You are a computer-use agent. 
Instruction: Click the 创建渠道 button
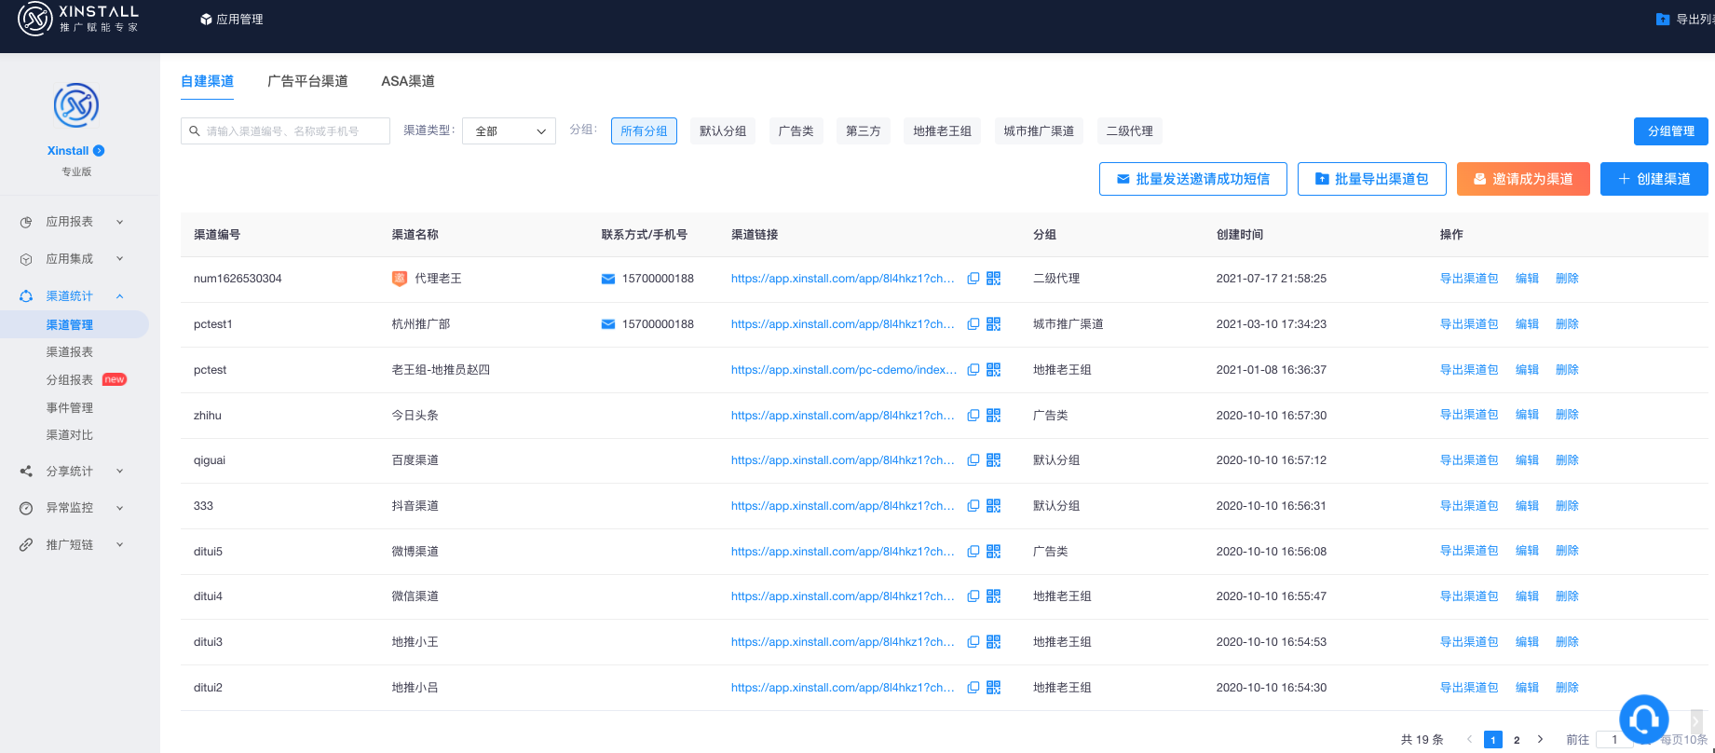(1654, 179)
